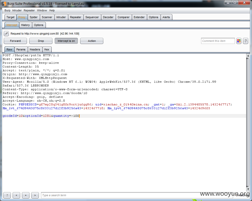The image size is (252, 201).
Task: Open the Window menu
Action: click(x=42, y=10)
